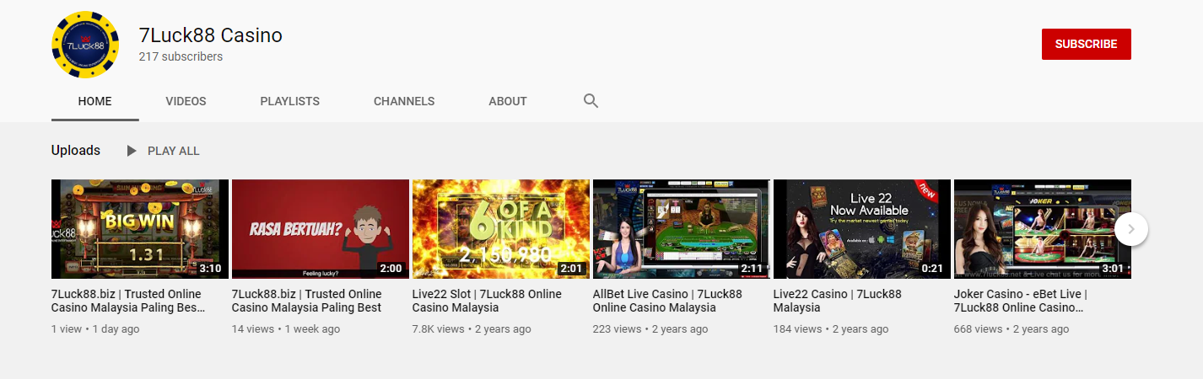Click the 2:00 duration badge
This screenshot has width=1203, height=379.
pyautogui.click(x=391, y=269)
